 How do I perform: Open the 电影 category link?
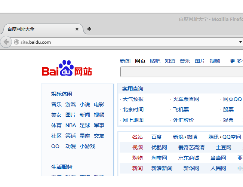pyautogui.click(x=99, y=104)
